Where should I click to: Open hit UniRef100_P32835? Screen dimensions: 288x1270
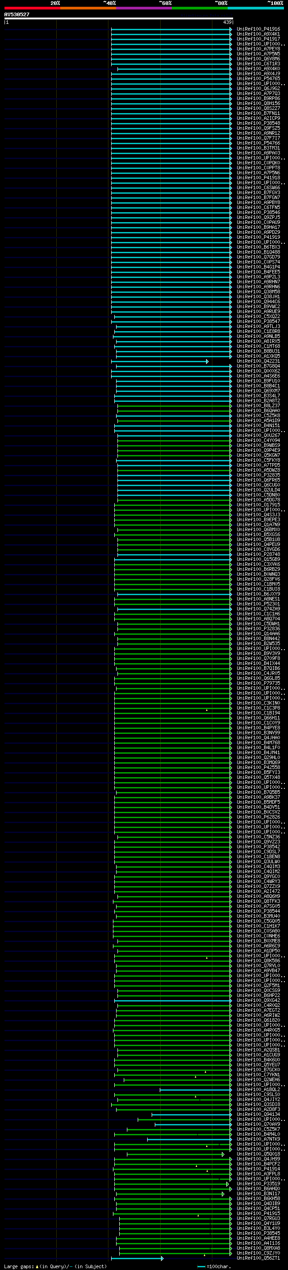click(258, 475)
